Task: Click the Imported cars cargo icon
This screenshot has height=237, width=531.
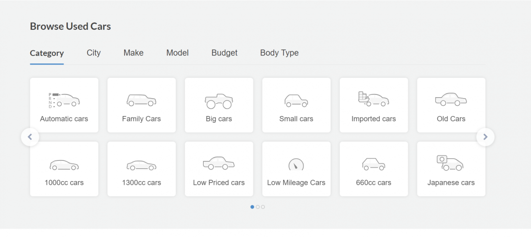Action: (x=374, y=99)
